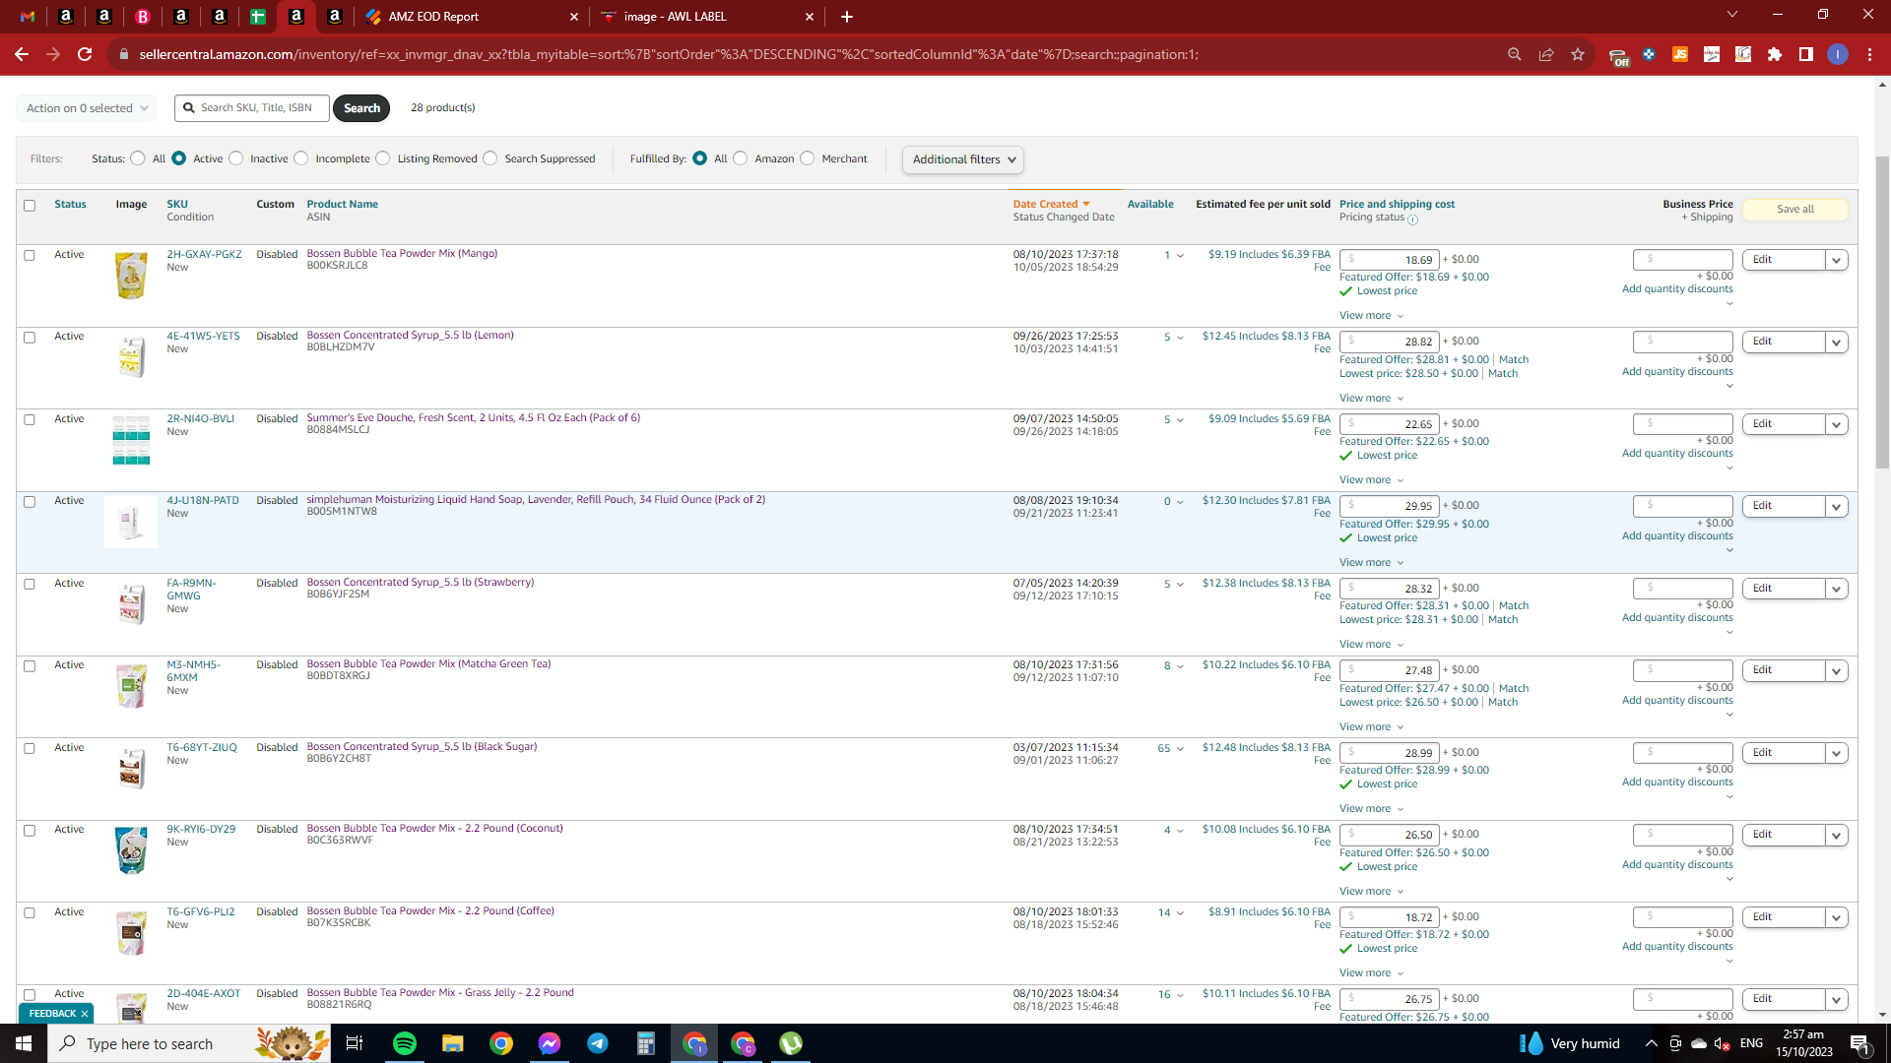Open the Action on 0 selected dropdown
The width and height of the screenshot is (1891, 1063).
(x=86, y=108)
